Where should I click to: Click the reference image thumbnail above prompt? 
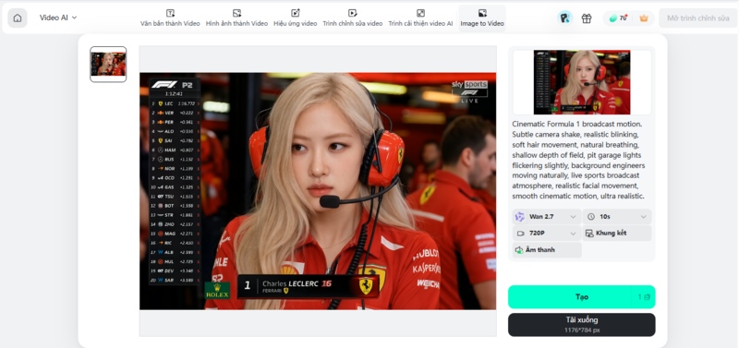click(582, 82)
